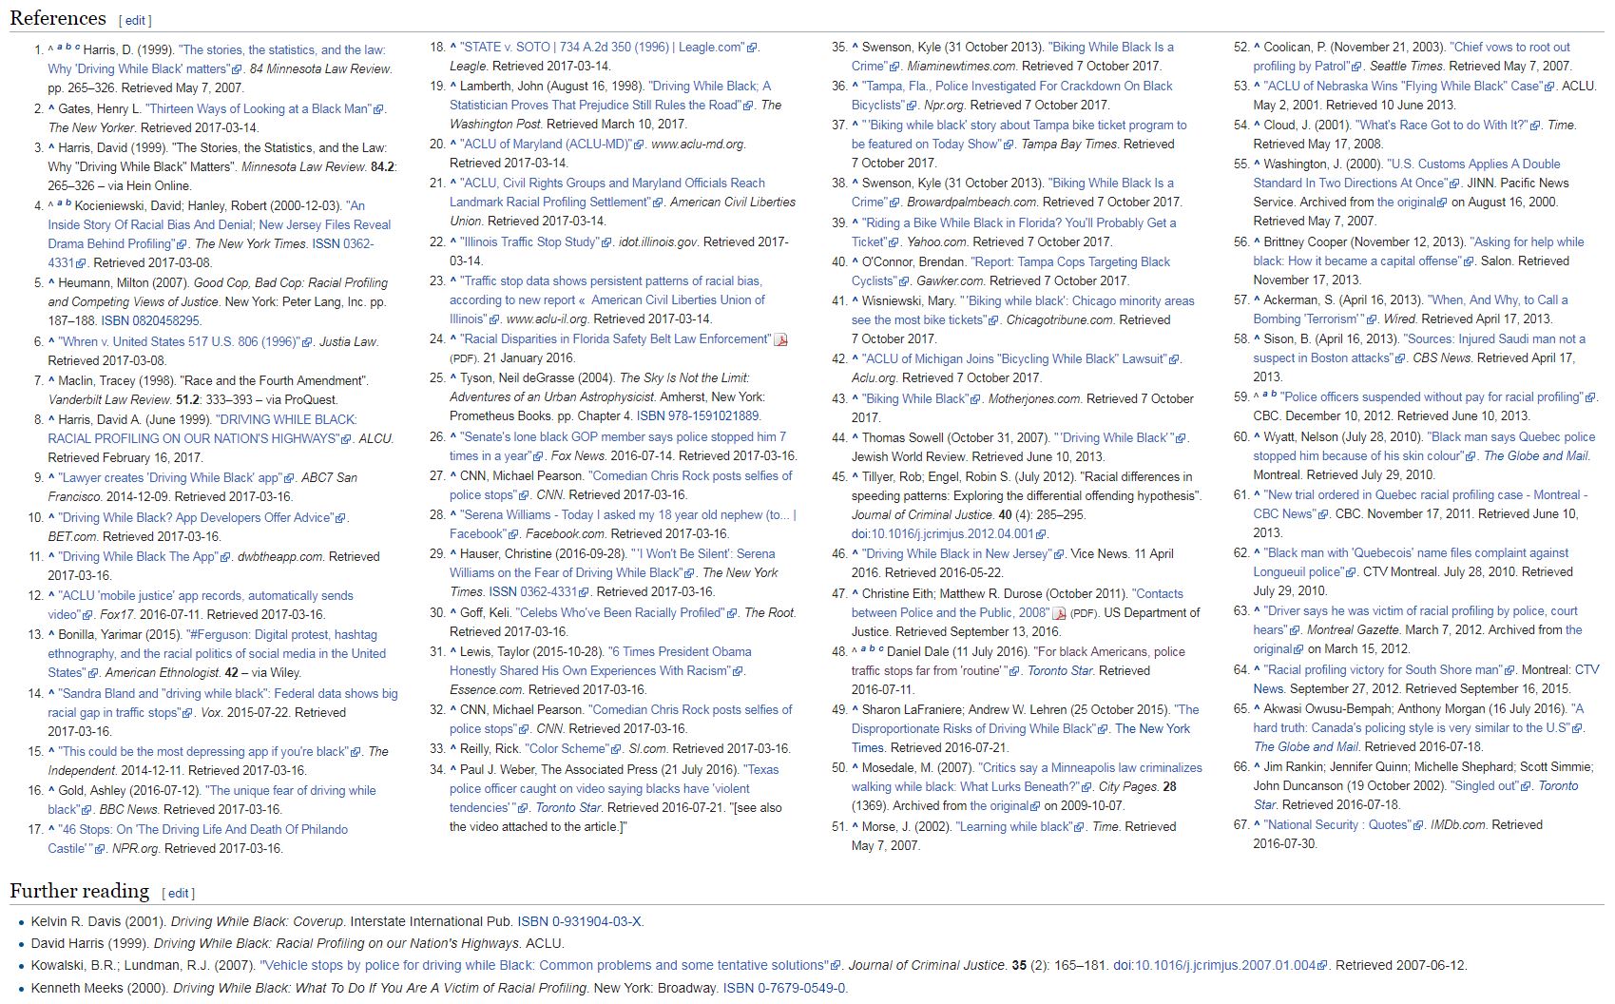Viewport: 1615px width, 1004px height.
Task: Open 'Racial Disparities in Florida Safety Belt Law Enforcement'
Action: tap(616, 339)
